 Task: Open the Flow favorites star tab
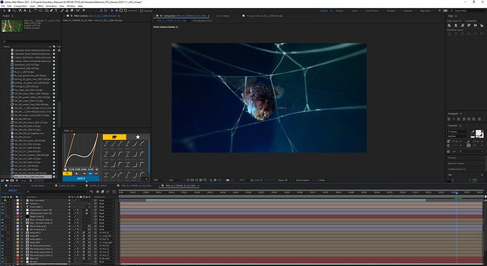coord(137,137)
